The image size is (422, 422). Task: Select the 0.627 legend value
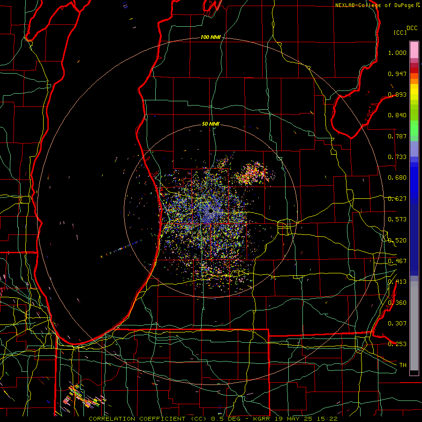click(x=397, y=199)
